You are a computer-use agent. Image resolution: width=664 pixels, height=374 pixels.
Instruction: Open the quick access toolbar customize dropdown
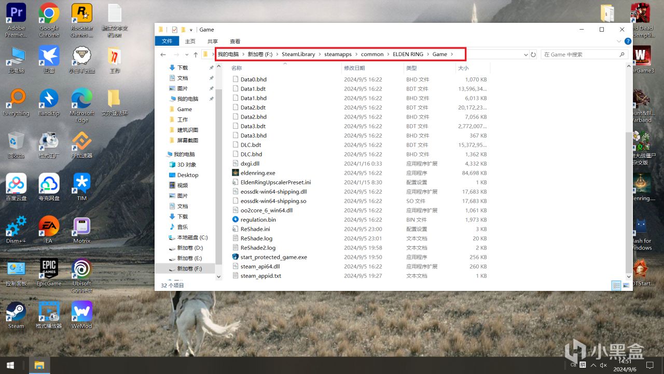click(x=191, y=30)
